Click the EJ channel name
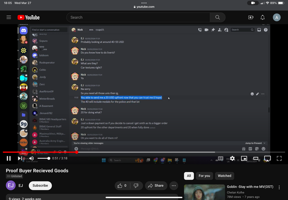Screen dimensions: 288x200 click(21, 186)
